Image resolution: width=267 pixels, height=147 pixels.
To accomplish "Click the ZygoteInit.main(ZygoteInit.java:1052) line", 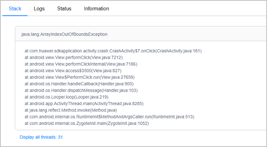I will tap(87, 123).
